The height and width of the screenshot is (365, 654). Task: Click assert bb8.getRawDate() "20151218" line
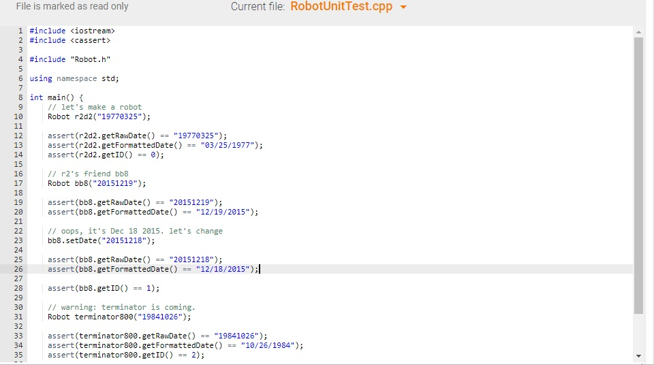click(x=135, y=259)
